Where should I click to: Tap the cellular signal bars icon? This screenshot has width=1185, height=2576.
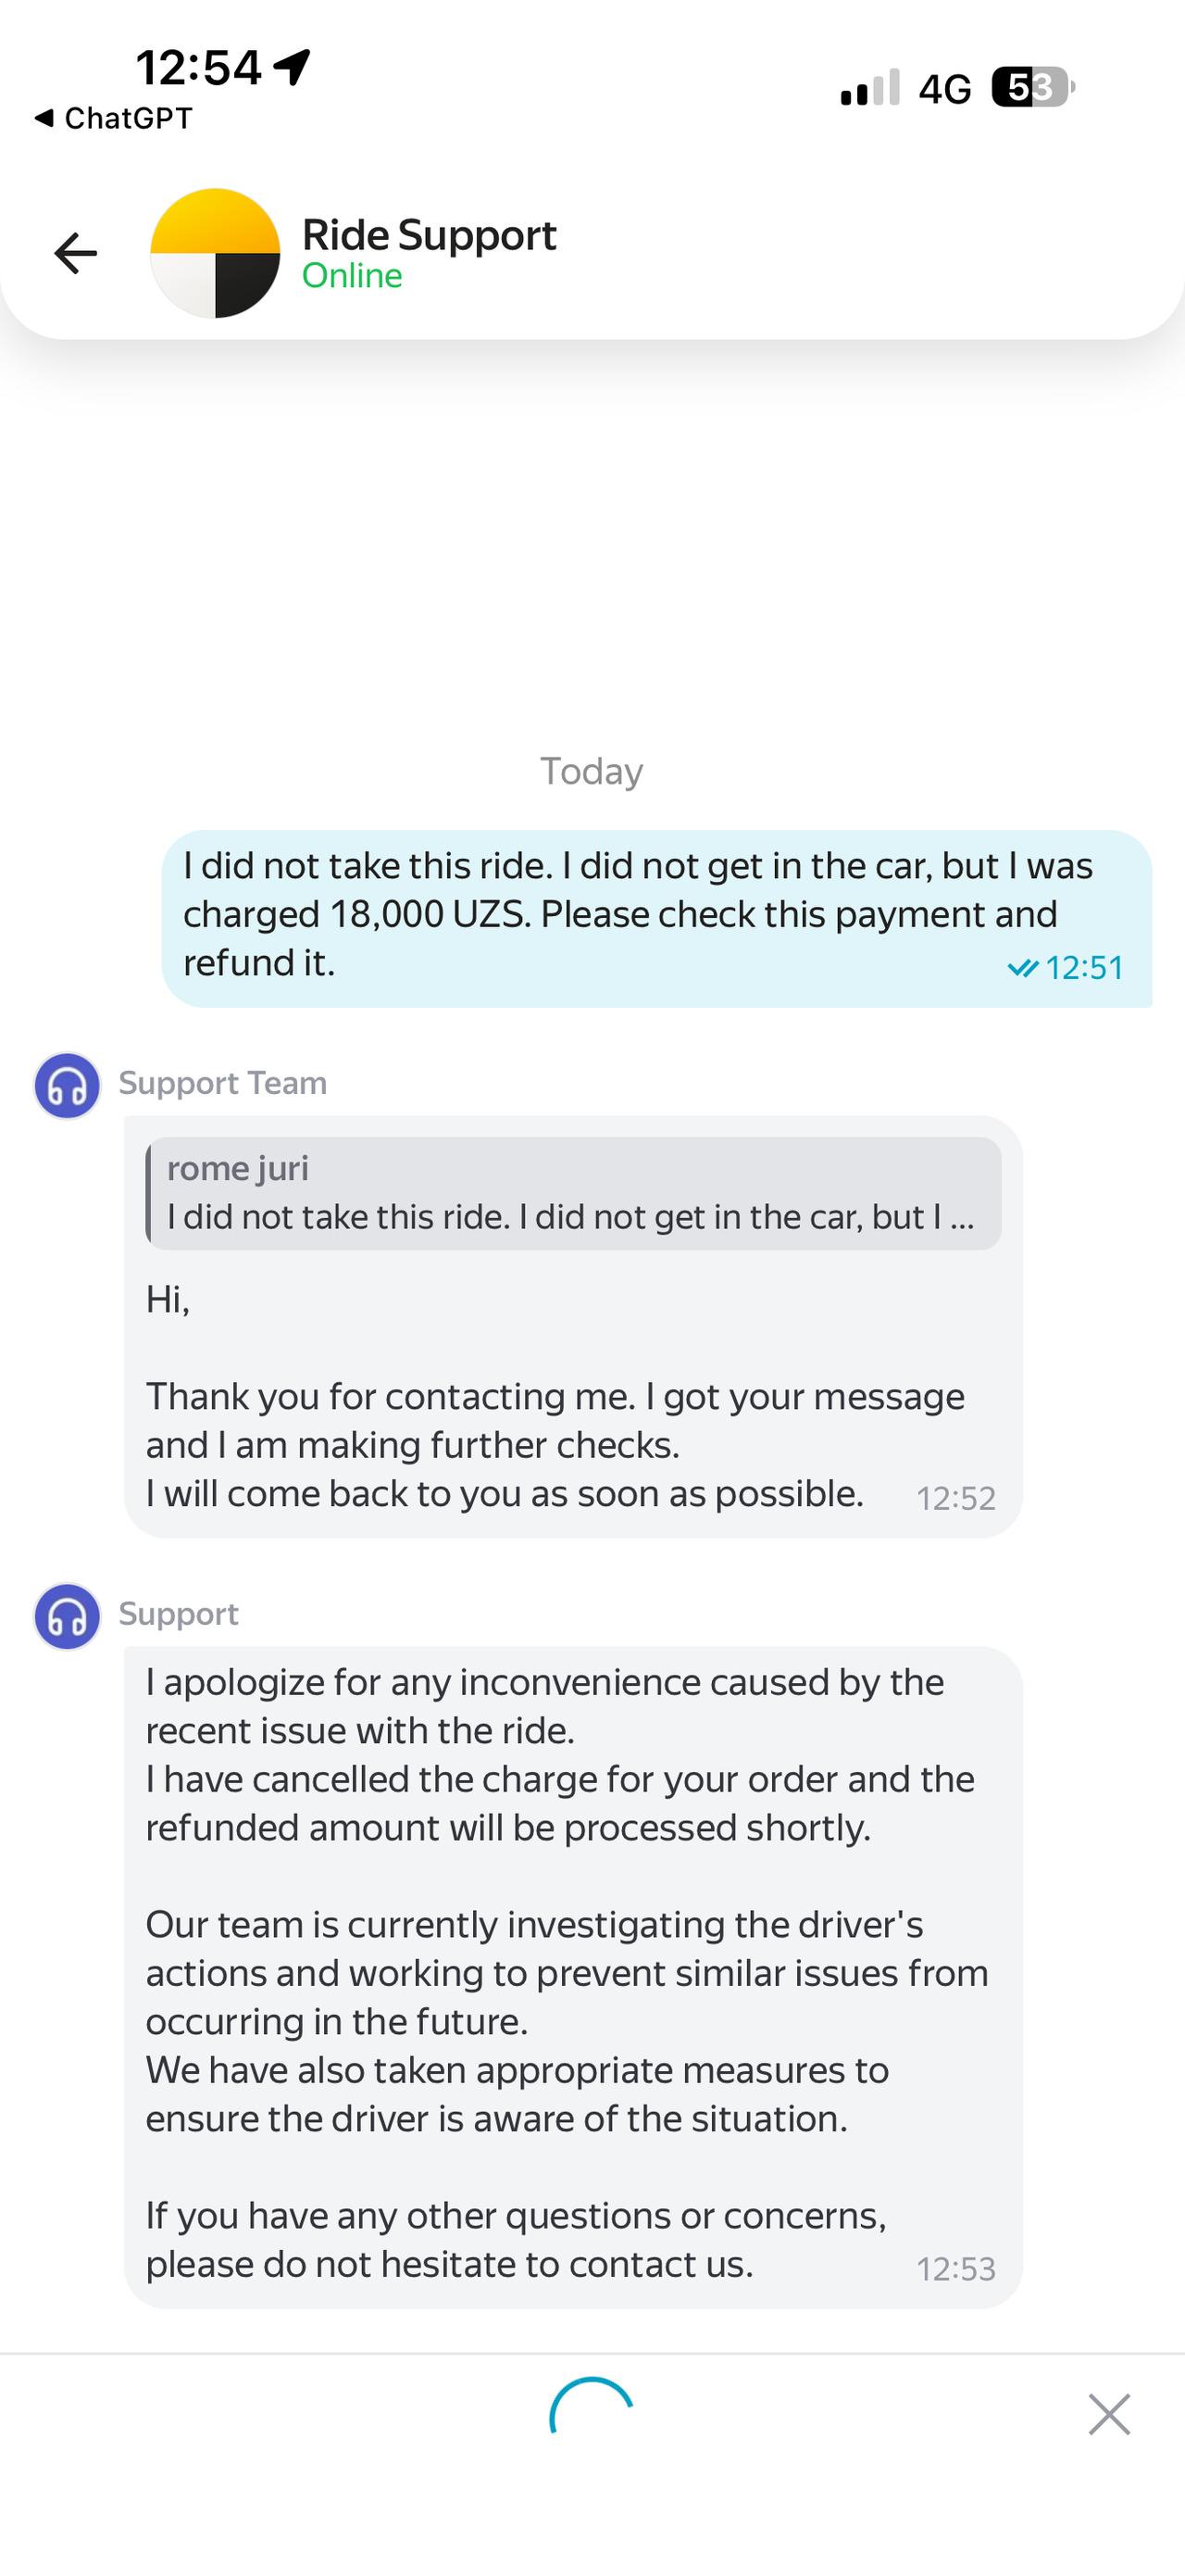point(870,87)
